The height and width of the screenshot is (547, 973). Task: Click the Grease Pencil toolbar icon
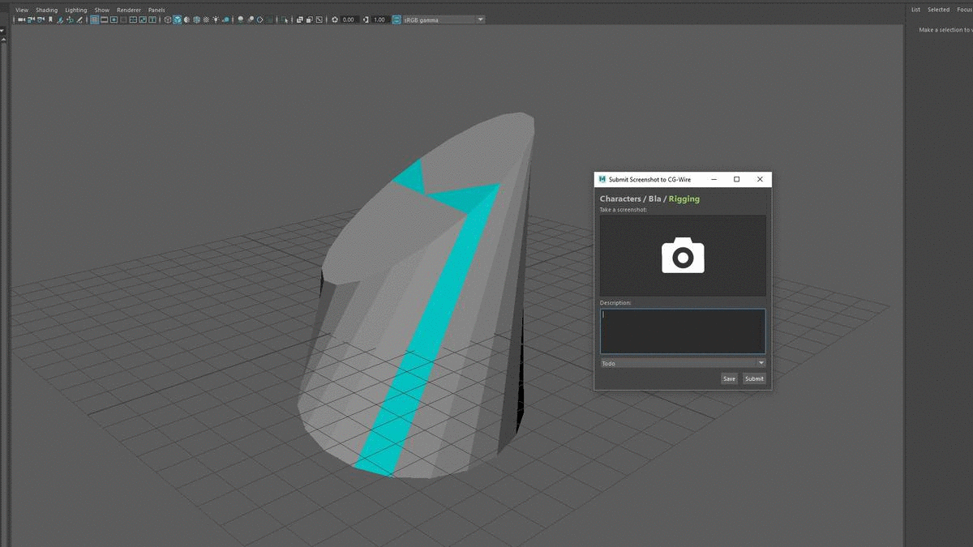[x=81, y=19]
